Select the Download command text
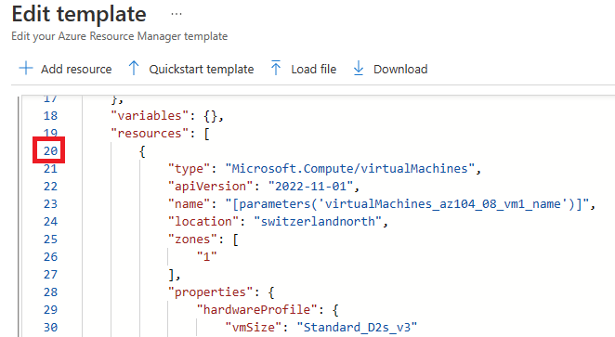 point(400,69)
